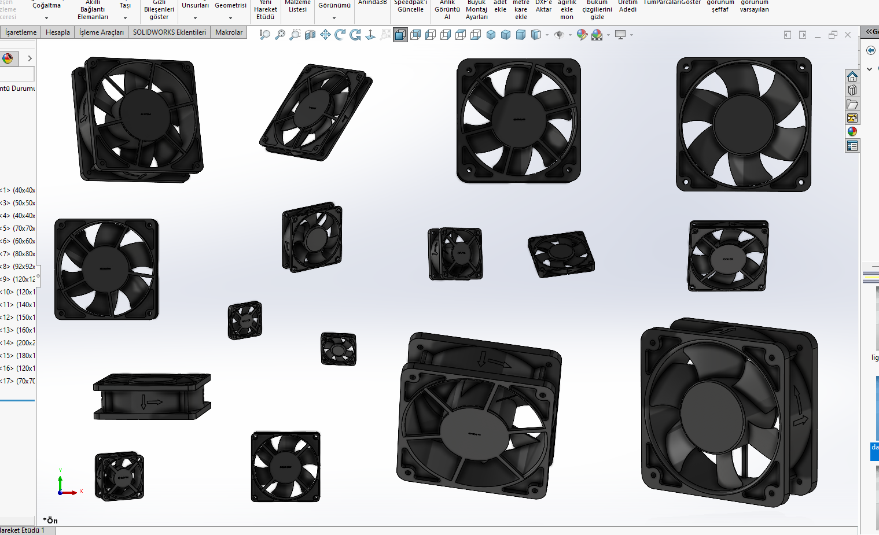Screen dimensions: 879x535
Task: Switch to the Trimetric view
Action: point(506,35)
